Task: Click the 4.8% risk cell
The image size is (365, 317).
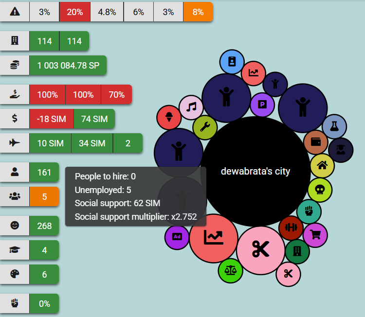Action: (x=107, y=12)
